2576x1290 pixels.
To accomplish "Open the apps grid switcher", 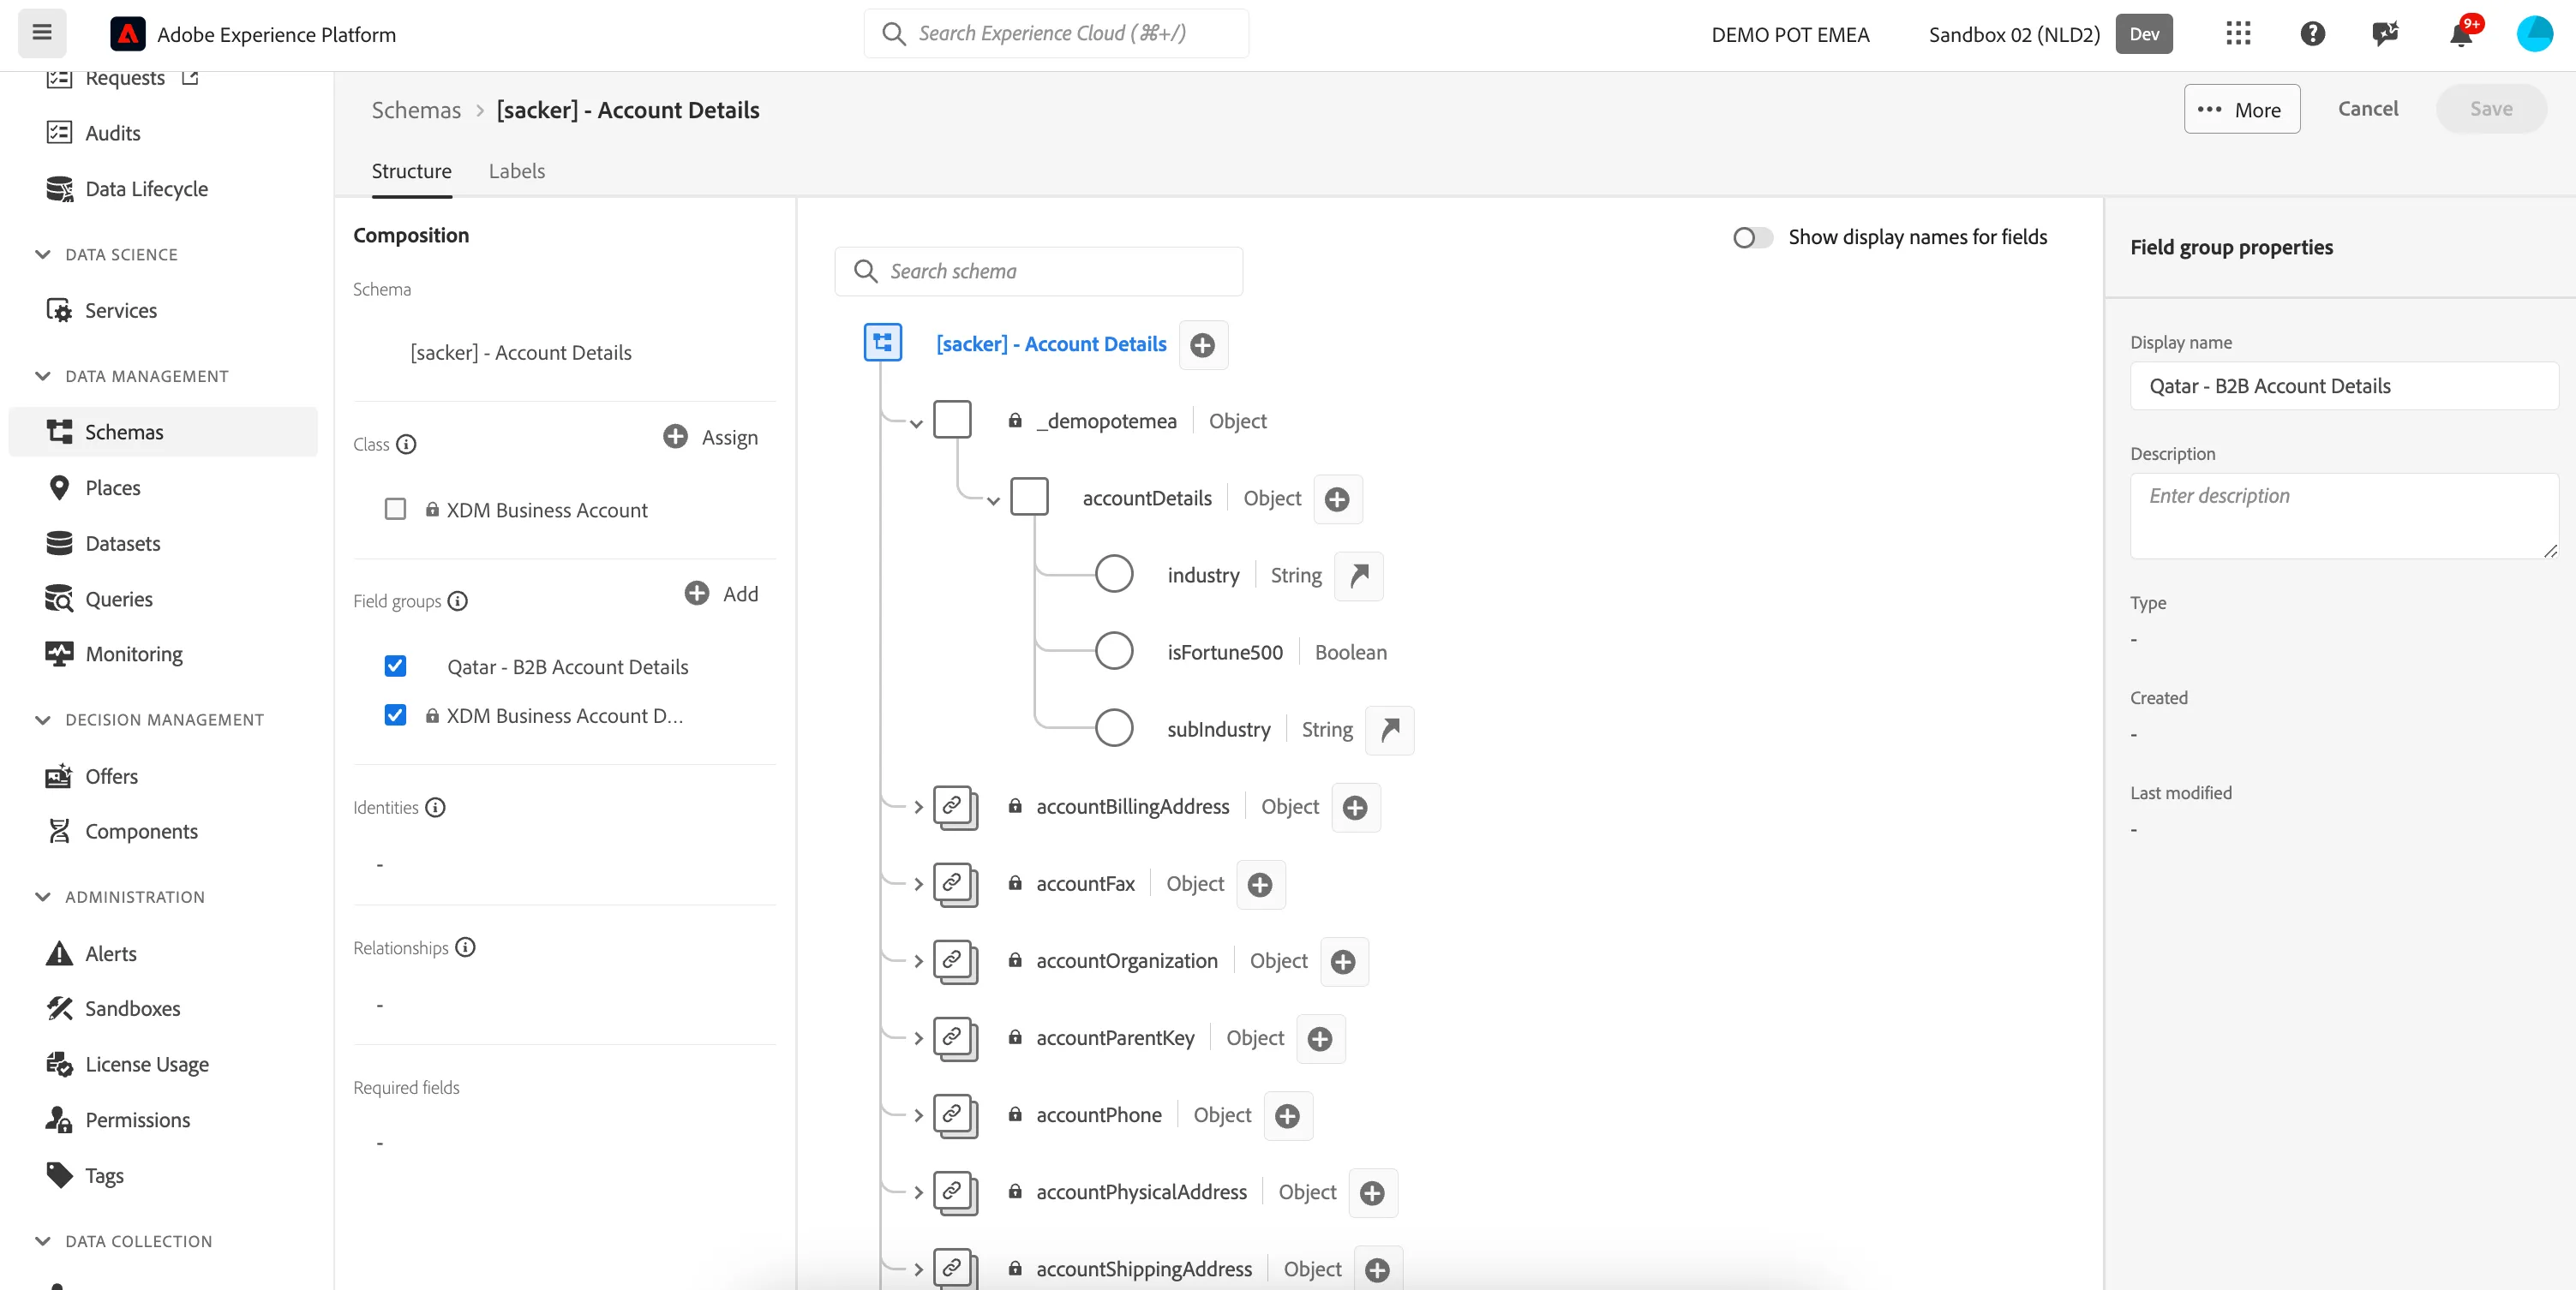I will point(2238,34).
